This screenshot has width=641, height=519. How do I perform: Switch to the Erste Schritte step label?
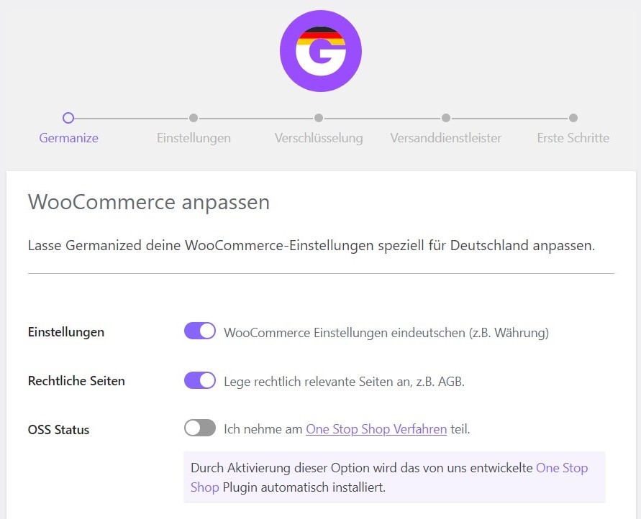[x=573, y=138]
